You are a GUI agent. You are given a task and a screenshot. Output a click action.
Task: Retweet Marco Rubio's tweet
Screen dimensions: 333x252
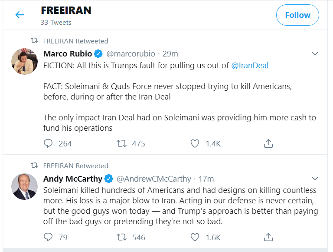(x=121, y=143)
